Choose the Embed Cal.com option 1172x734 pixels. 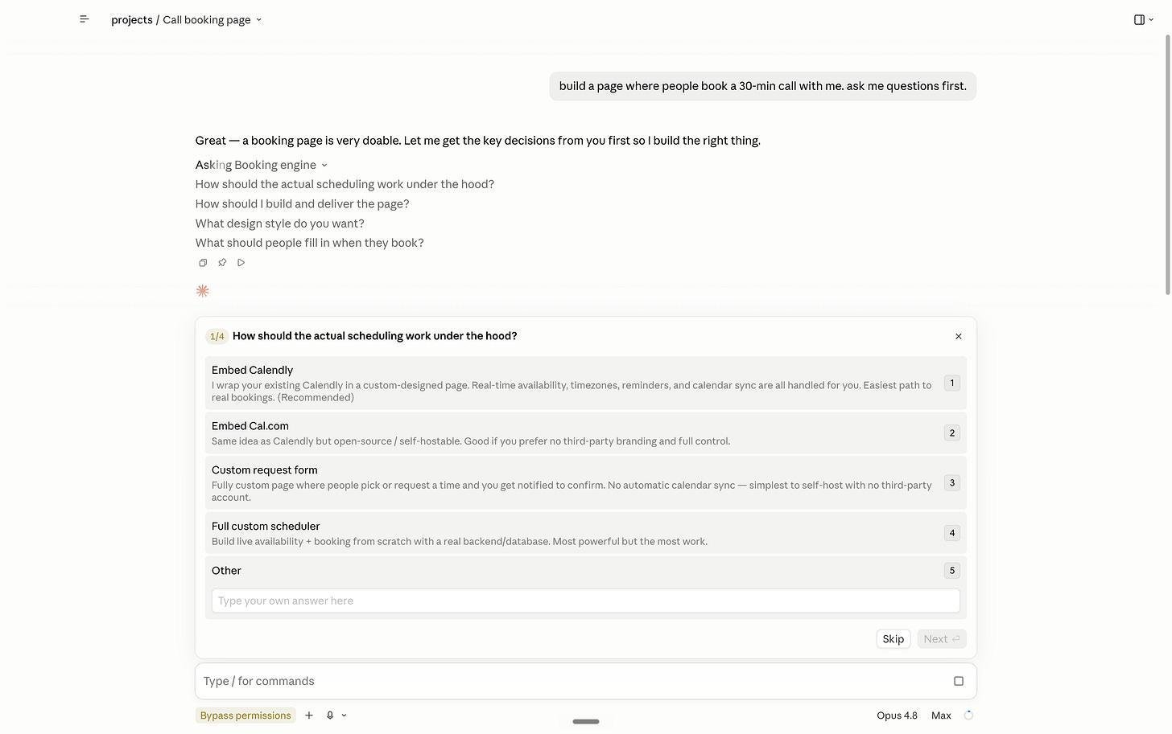coord(585,433)
